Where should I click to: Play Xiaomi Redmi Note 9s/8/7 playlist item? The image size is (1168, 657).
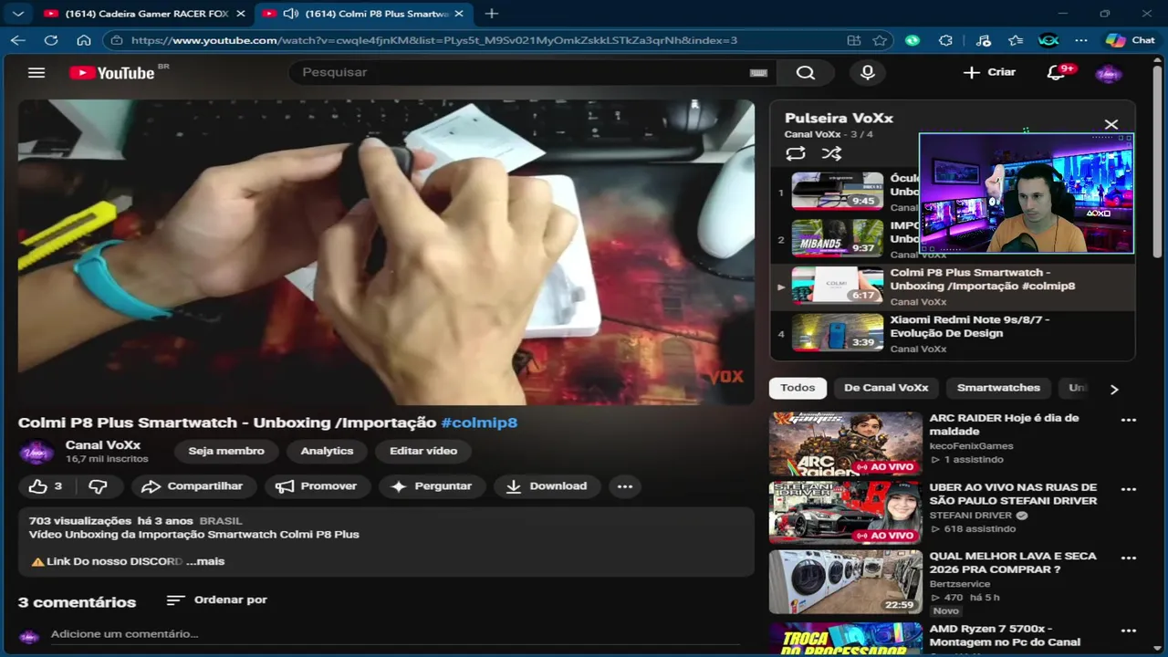(x=954, y=333)
